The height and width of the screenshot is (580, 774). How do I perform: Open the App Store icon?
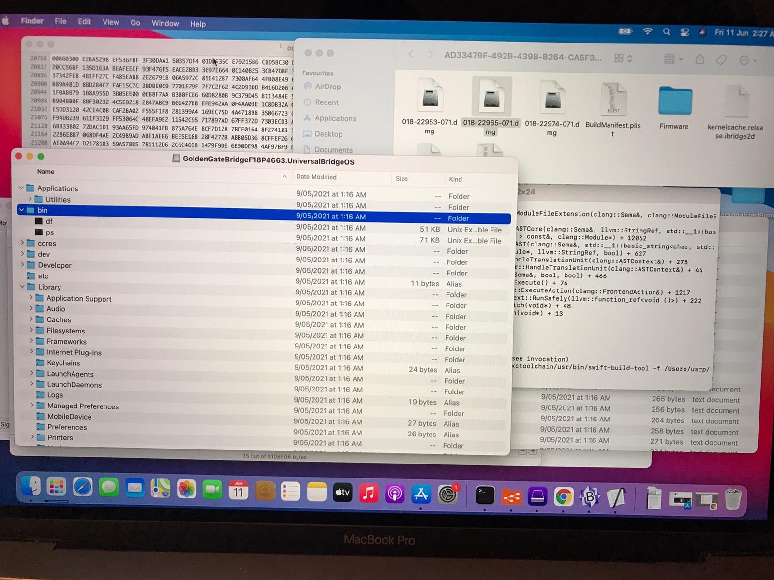click(x=421, y=494)
